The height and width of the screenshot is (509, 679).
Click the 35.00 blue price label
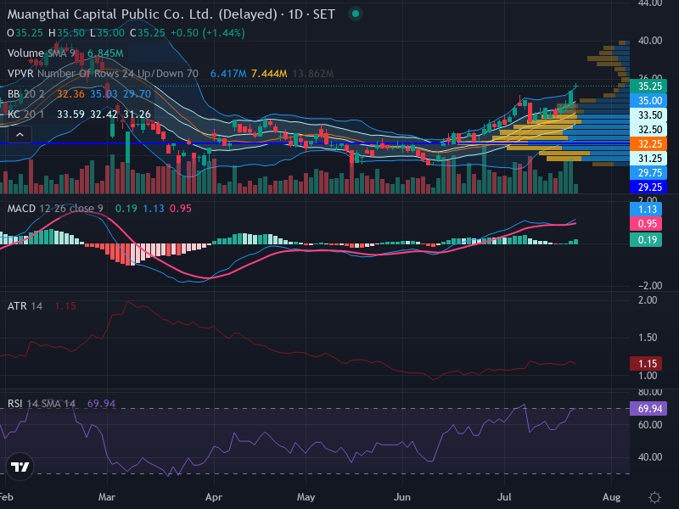[648, 100]
